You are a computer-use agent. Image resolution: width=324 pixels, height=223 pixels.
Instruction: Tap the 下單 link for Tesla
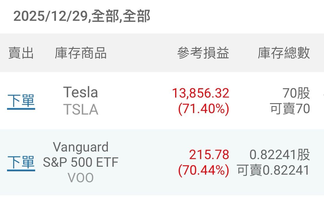pos(21,101)
